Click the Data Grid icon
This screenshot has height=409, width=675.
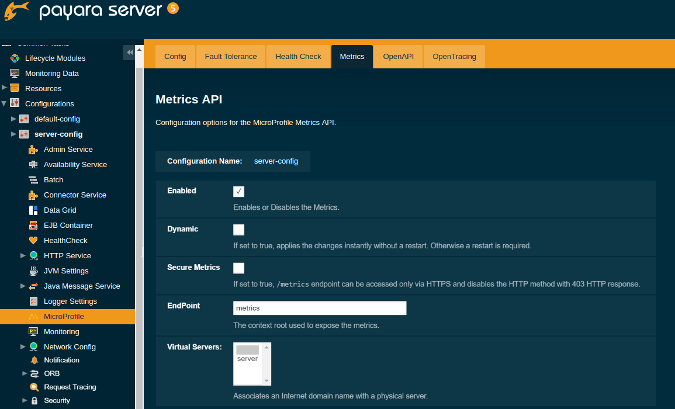(x=33, y=210)
